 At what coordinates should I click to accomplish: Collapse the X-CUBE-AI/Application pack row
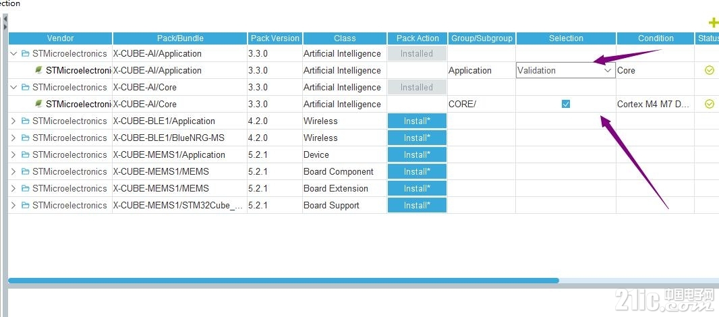[13, 54]
